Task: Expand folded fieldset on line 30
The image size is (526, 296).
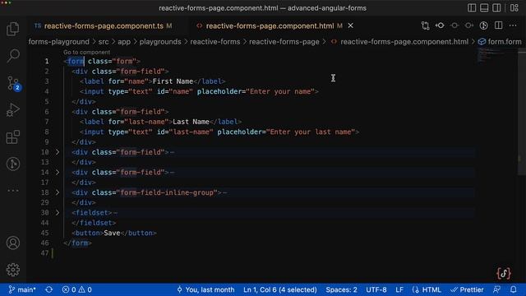Action: (x=58, y=212)
